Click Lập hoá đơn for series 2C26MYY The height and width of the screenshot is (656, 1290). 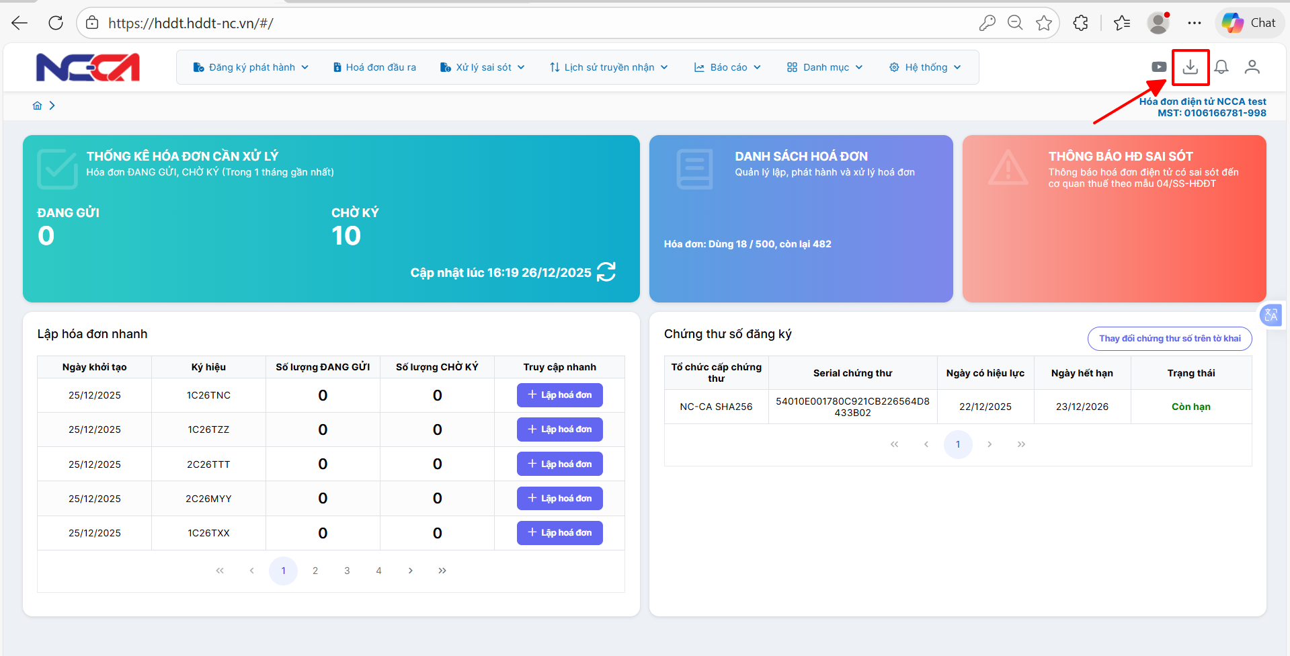pos(559,498)
